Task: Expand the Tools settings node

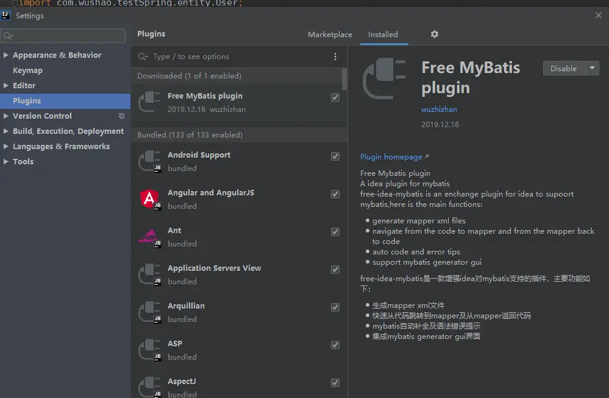Action: [x=6, y=161]
